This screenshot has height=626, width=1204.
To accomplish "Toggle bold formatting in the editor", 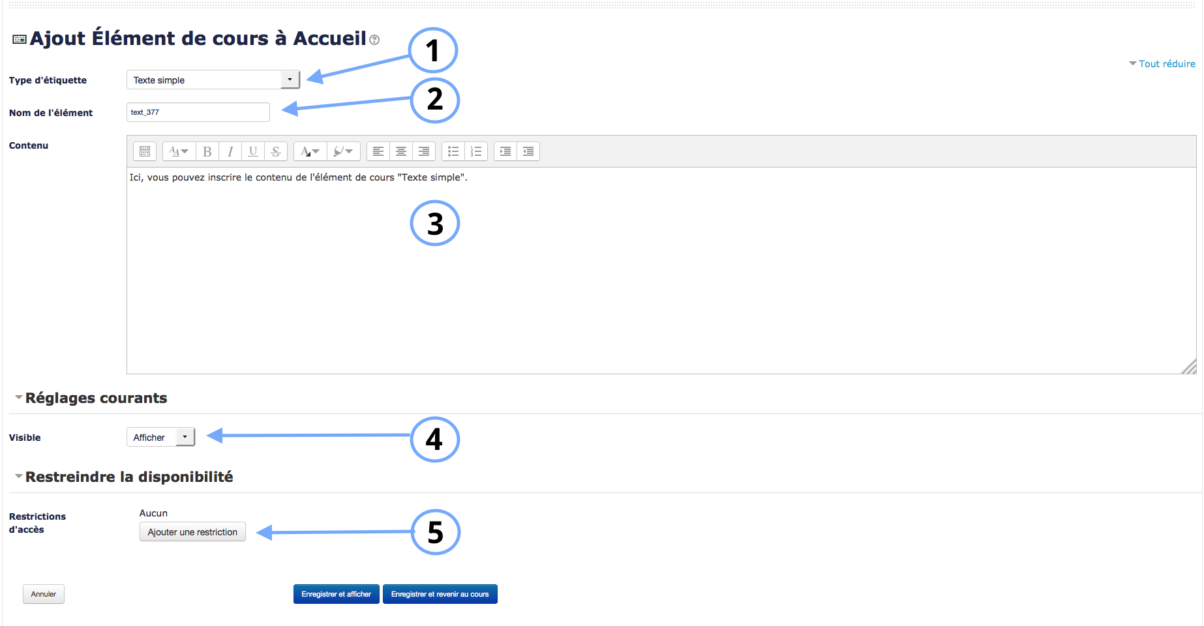I will [x=207, y=152].
